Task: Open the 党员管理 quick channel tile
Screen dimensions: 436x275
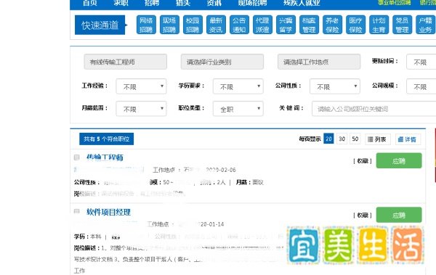Action: tap(402, 25)
